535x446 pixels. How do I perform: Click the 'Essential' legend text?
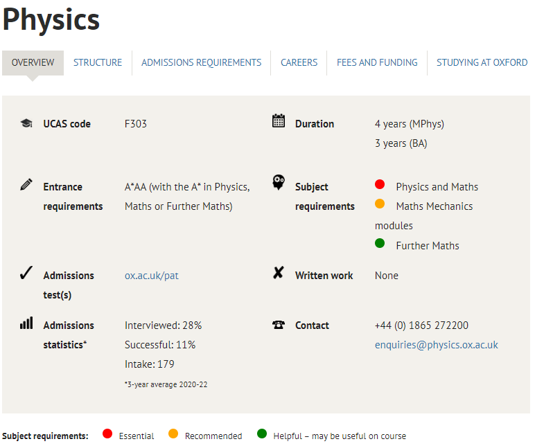coord(137,436)
